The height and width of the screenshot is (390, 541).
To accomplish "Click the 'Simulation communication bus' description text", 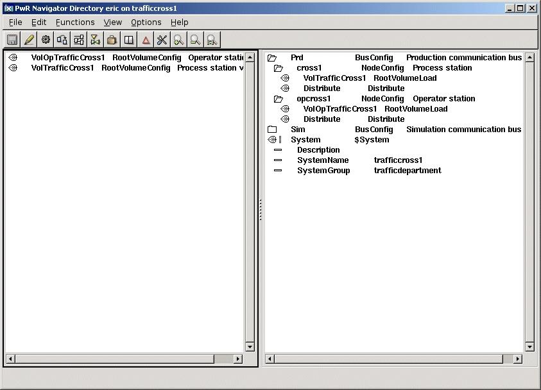I will (464, 130).
